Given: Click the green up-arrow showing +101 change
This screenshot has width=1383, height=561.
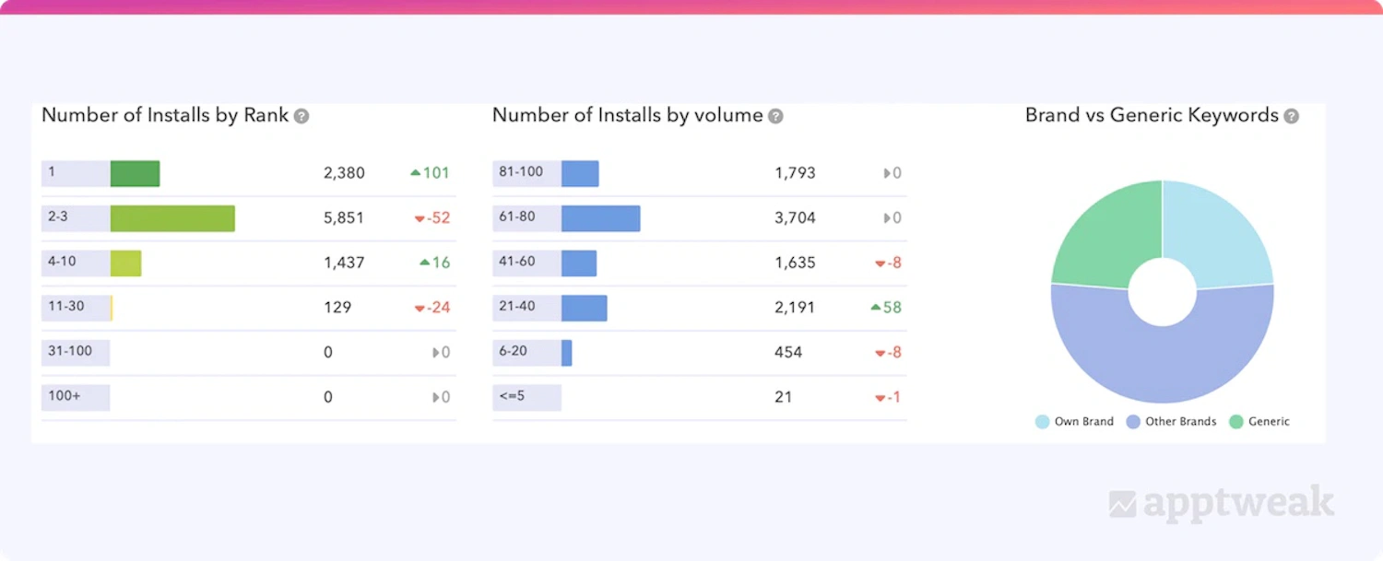Looking at the screenshot, I should pyautogui.click(x=429, y=172).
